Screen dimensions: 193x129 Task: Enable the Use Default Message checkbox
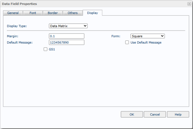[127, 42]
